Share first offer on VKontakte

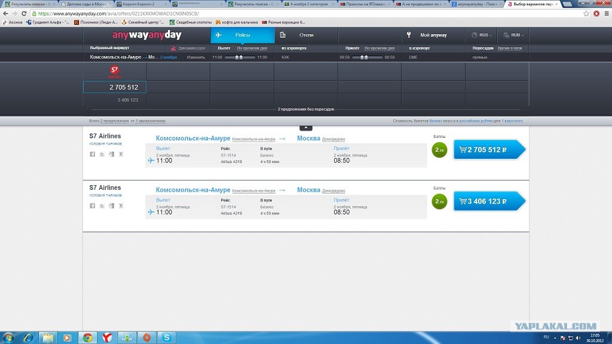[121, 154]
